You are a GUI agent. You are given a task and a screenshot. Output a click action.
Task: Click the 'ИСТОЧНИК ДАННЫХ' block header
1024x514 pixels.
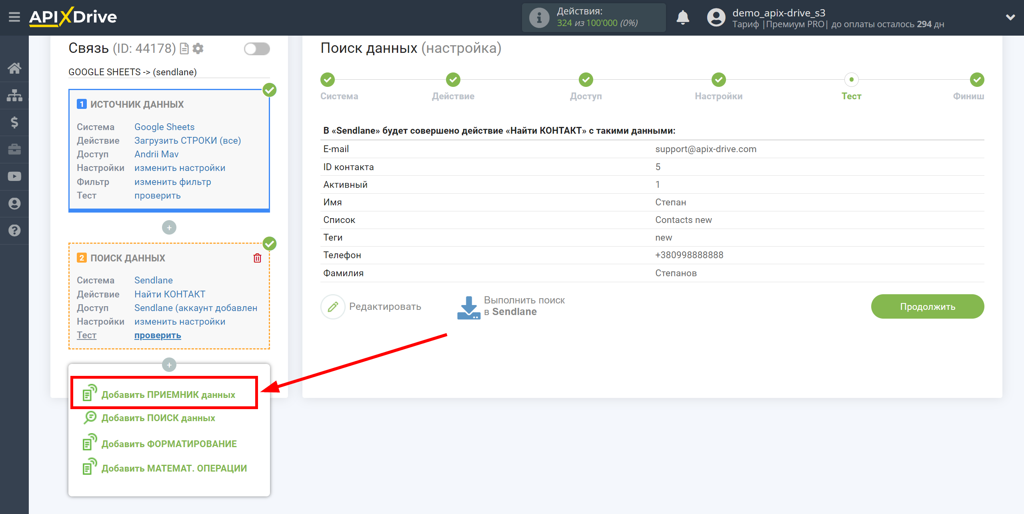[137, 104]
